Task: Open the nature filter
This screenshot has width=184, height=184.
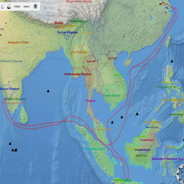Action: pyautogui.click(x=26, y=7)
